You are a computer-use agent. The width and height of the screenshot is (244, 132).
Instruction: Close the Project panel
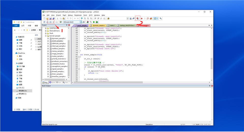pos(69,25)
